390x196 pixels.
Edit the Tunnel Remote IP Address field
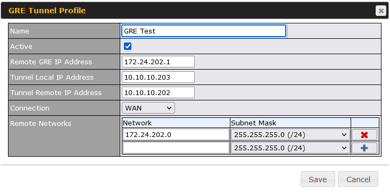(x=158, y=92)
